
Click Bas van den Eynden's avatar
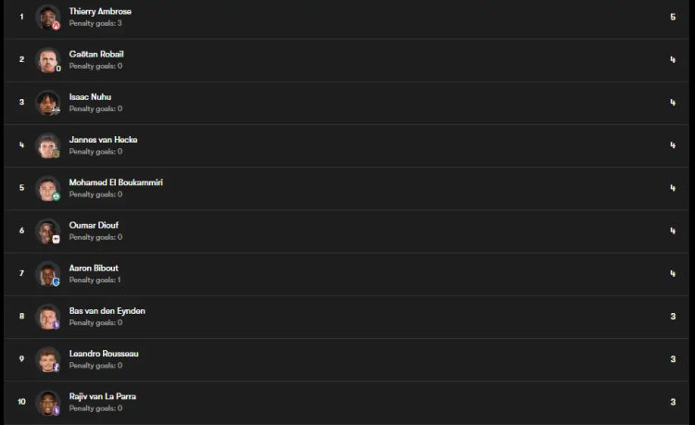pyautogui.click(x=47, y=317)
